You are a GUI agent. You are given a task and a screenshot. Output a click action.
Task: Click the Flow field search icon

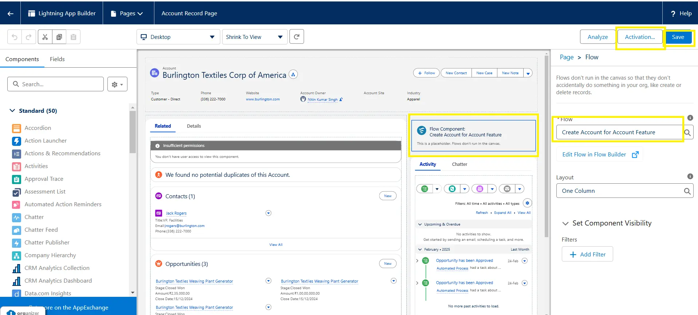[687, 132]
